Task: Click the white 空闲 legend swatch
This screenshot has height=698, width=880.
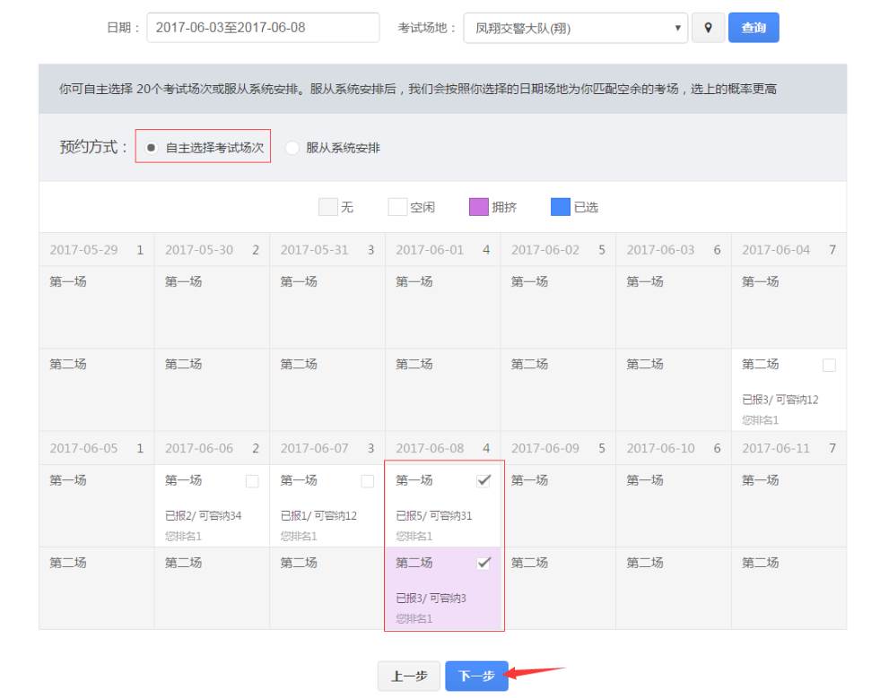Action: point(397,207)
